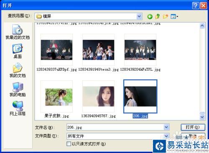Image resolution: width=209 pixels, height=153 pixels.
Task: Enable 以只读方式打开 checkbox
Action: tap(69, 144)
